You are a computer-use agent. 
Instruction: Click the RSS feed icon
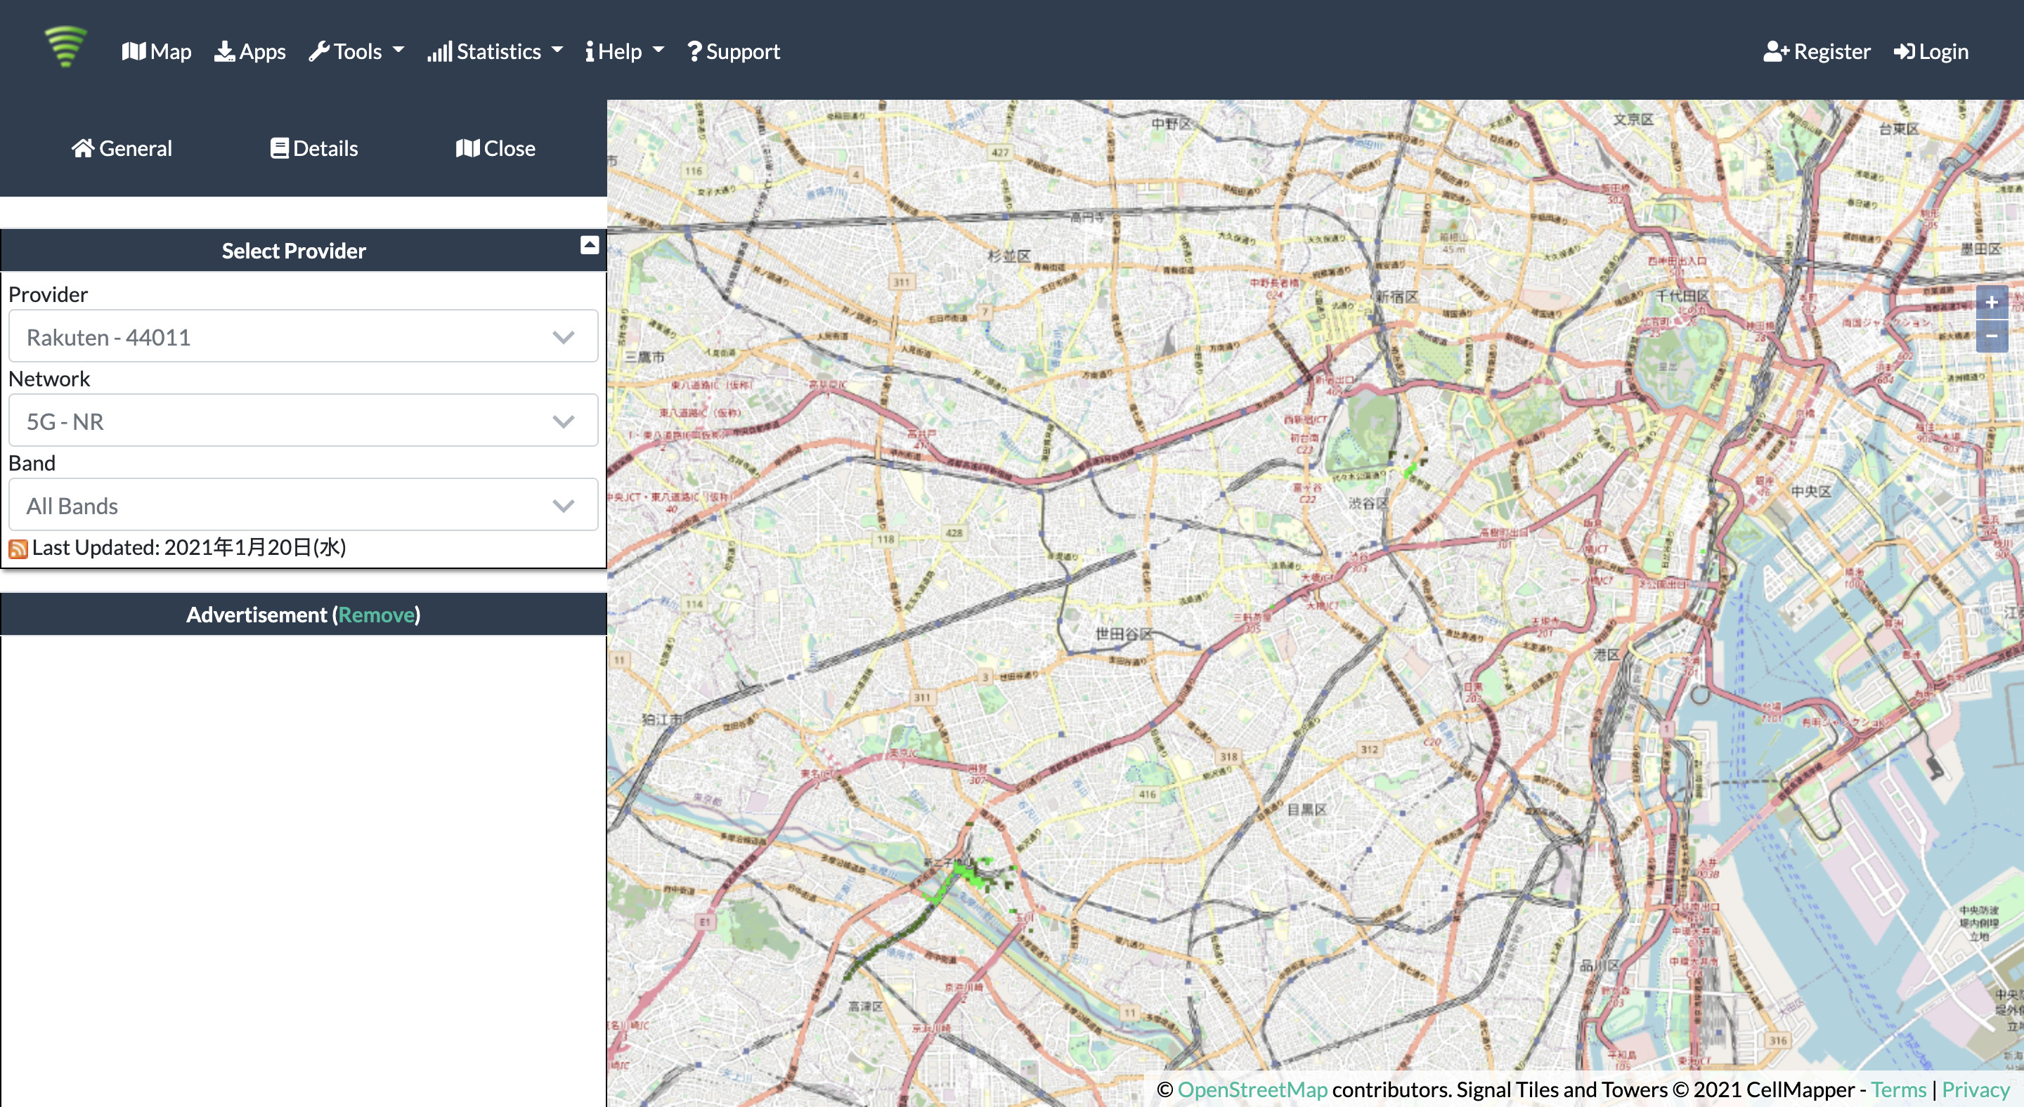click(x=18, y=549)
